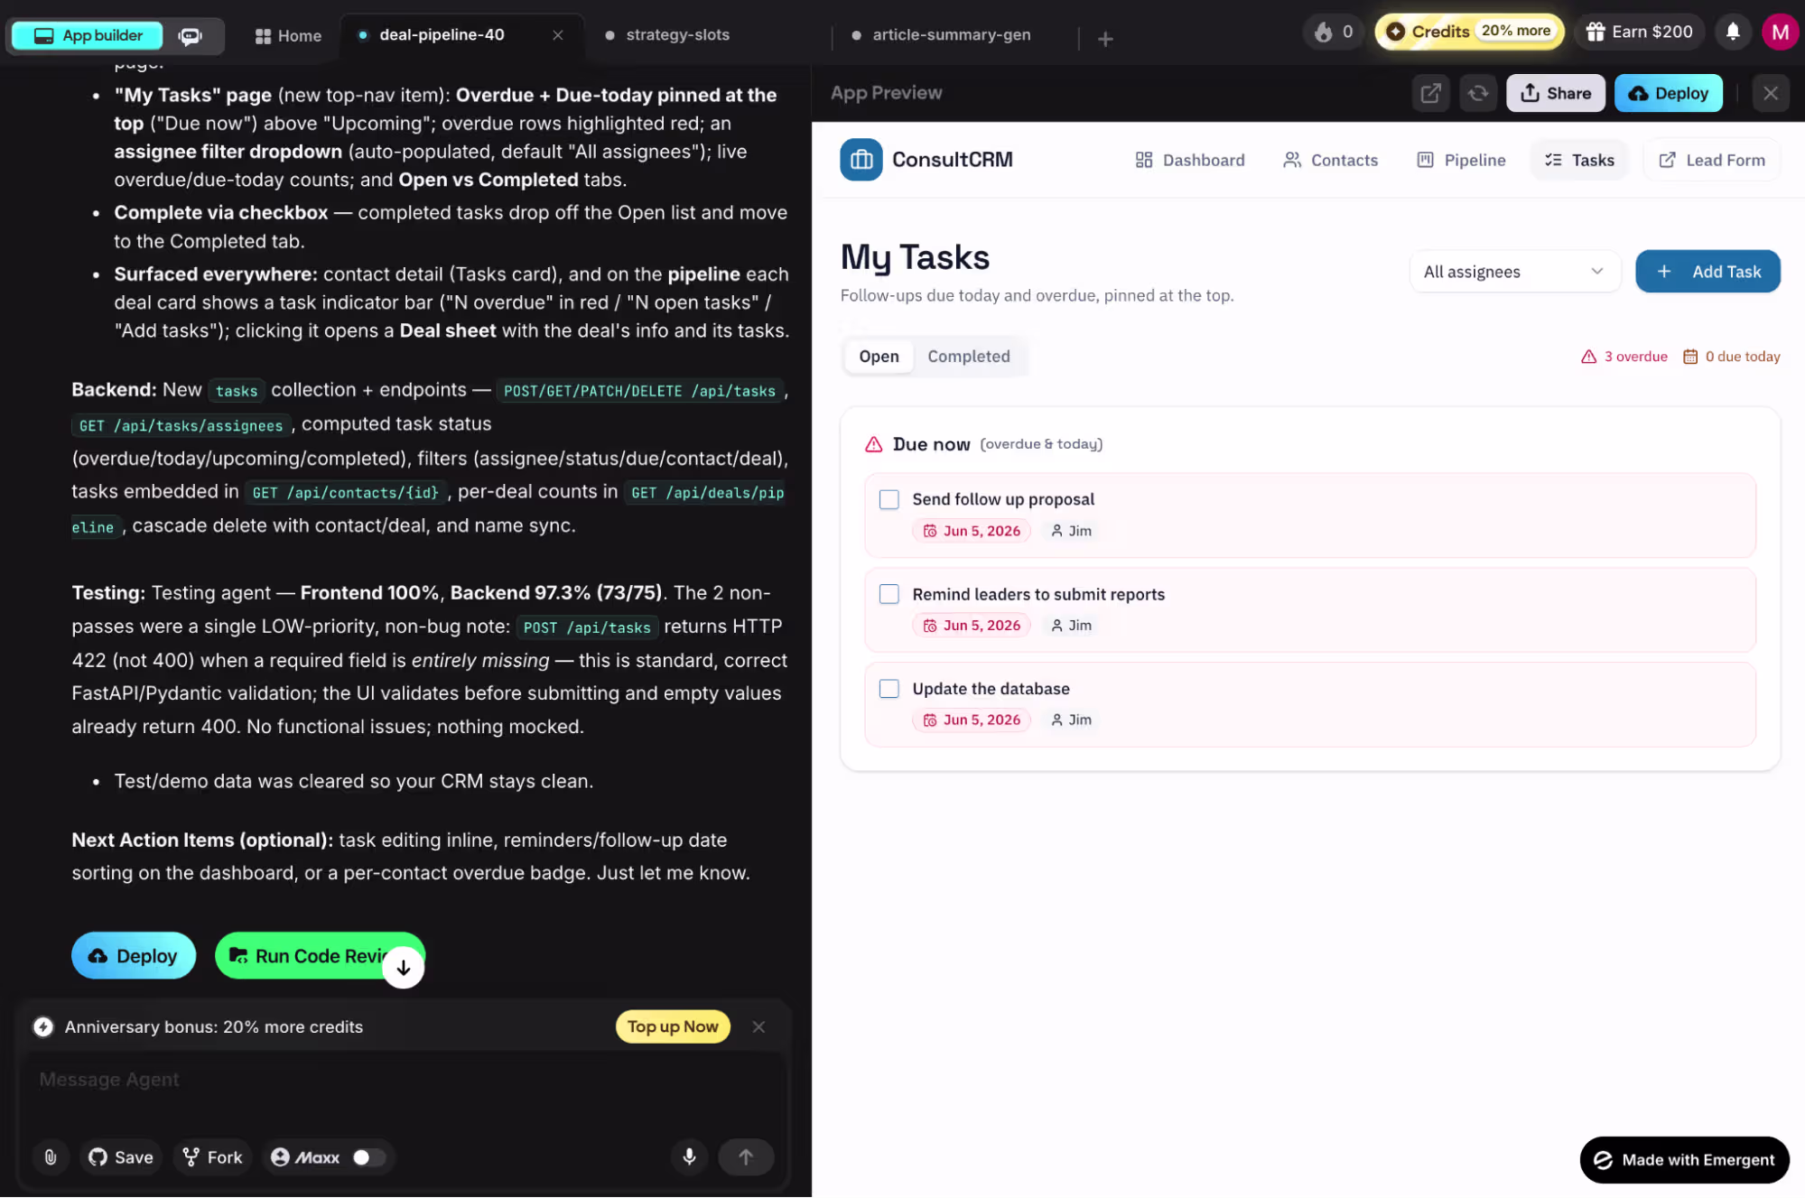Click the ConsultCRM briefcase logo
The image size is (1805, 1198).
point(861,160)
